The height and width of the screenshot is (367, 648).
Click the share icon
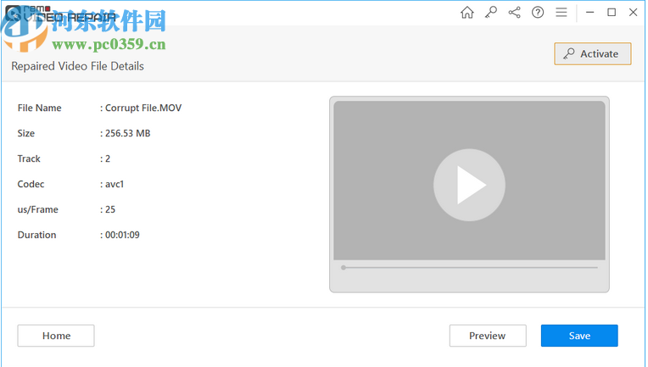pos(515,13)
